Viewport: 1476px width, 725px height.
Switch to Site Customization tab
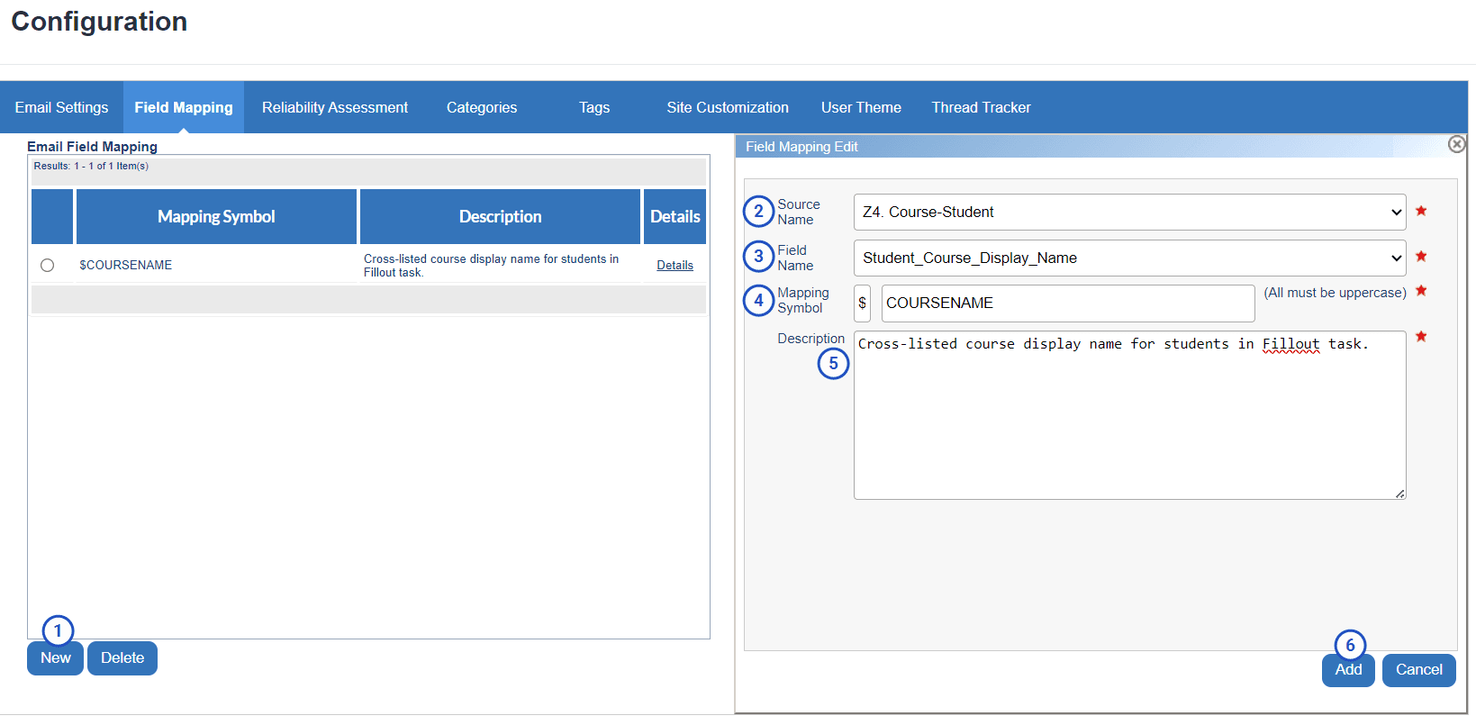pos(728,107)
